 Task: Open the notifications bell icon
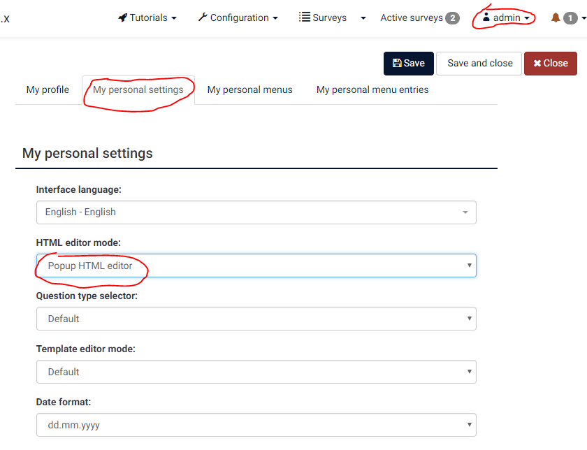pyautogui.click(x=556, y=17)
